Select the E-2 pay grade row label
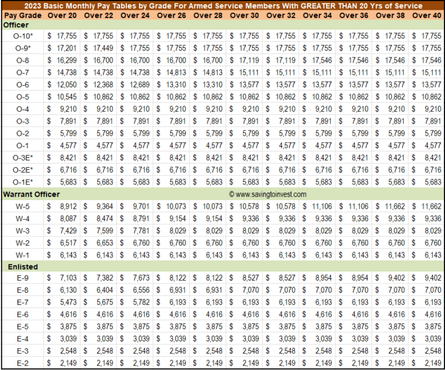The width and height of the screenshot is (445, 370). [23, 363]
